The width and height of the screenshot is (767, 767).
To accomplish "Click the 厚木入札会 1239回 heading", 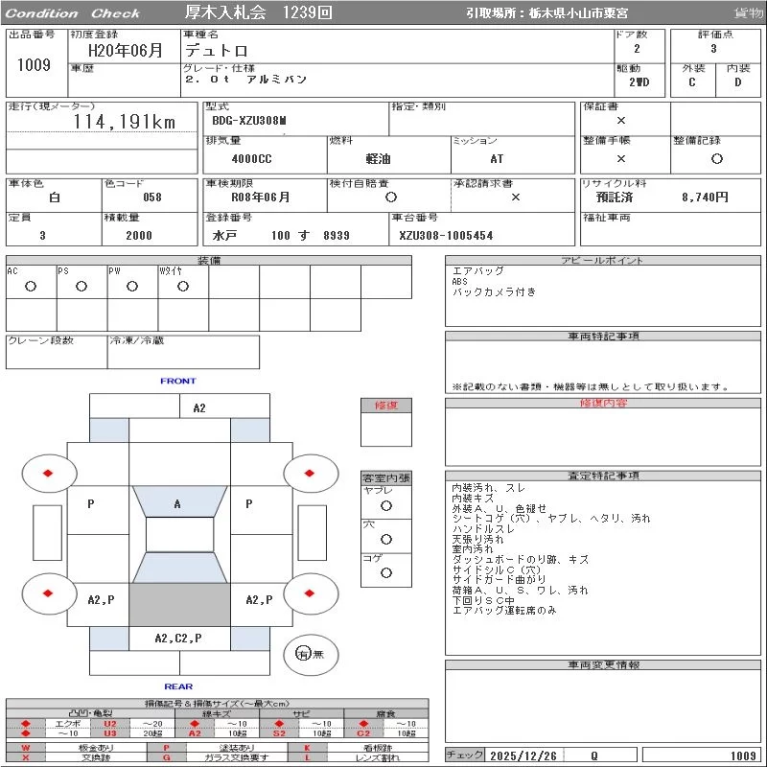I will (258, 12).
